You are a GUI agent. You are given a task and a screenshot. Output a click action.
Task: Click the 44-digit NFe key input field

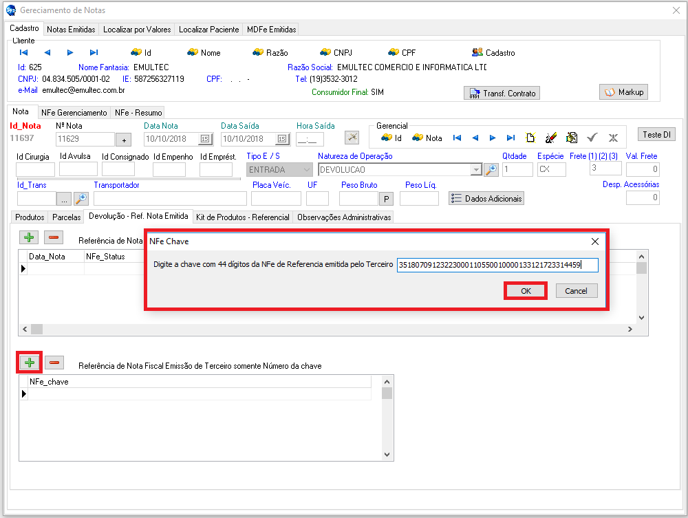[x=497, y=266]
